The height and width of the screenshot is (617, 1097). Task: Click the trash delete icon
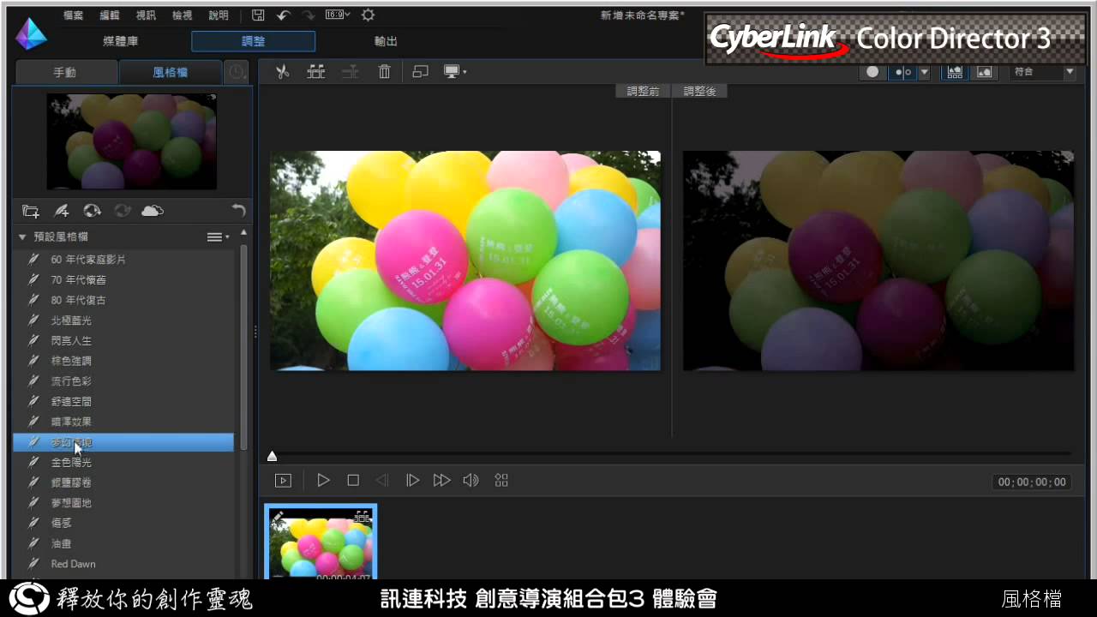(x=385, y=72)
